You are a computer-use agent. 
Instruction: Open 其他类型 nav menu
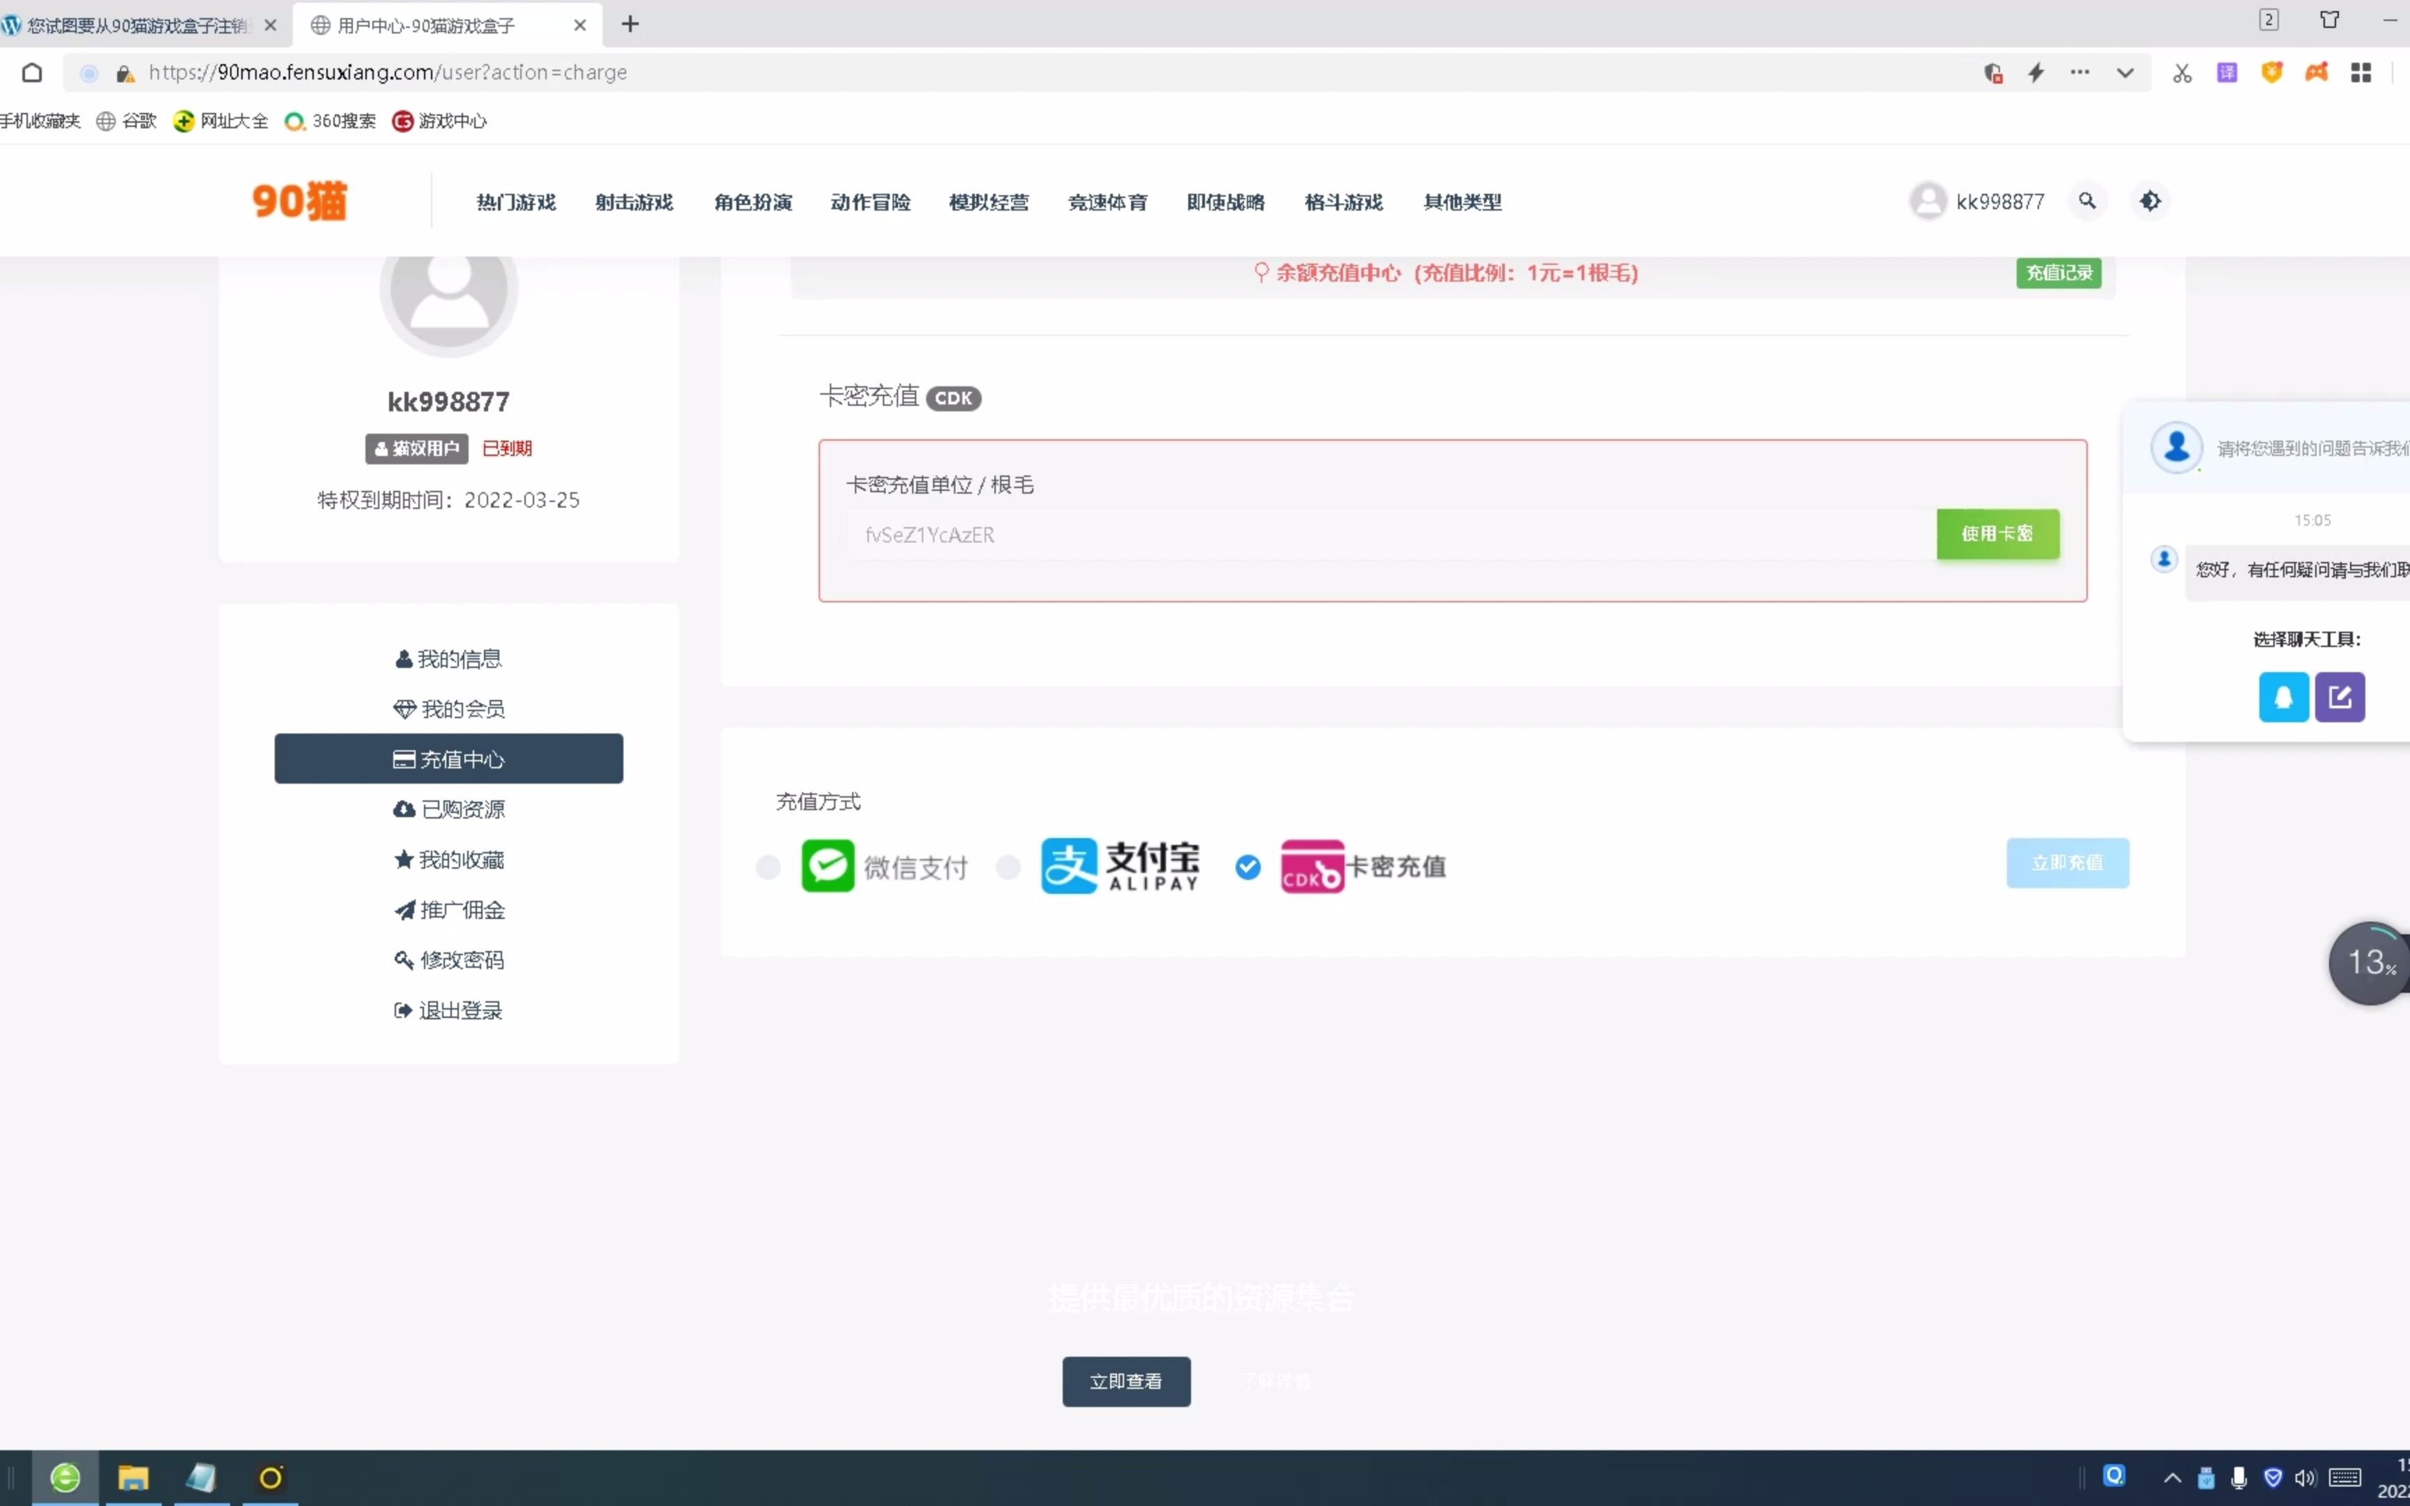click(x=1462, y=202)
